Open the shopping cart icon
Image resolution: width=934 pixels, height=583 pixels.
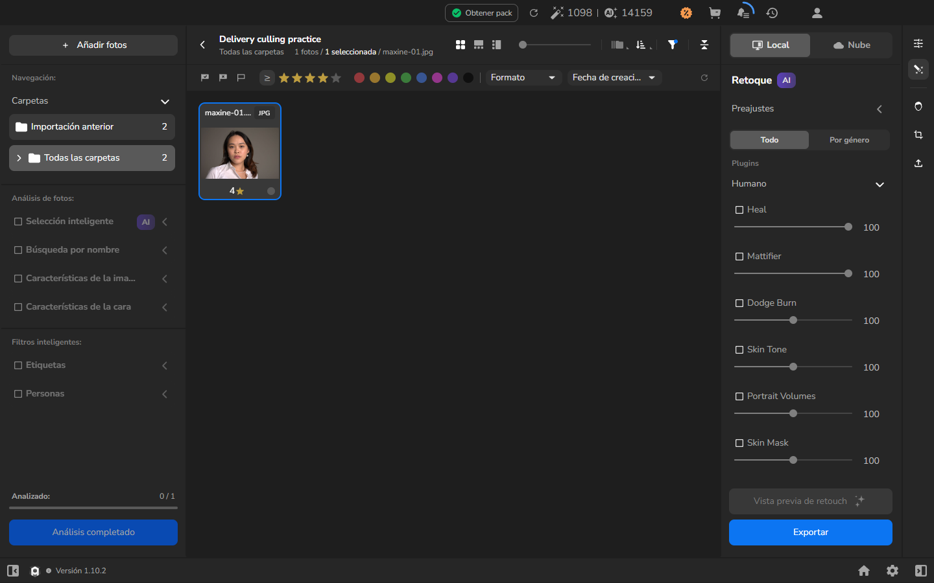715,13
